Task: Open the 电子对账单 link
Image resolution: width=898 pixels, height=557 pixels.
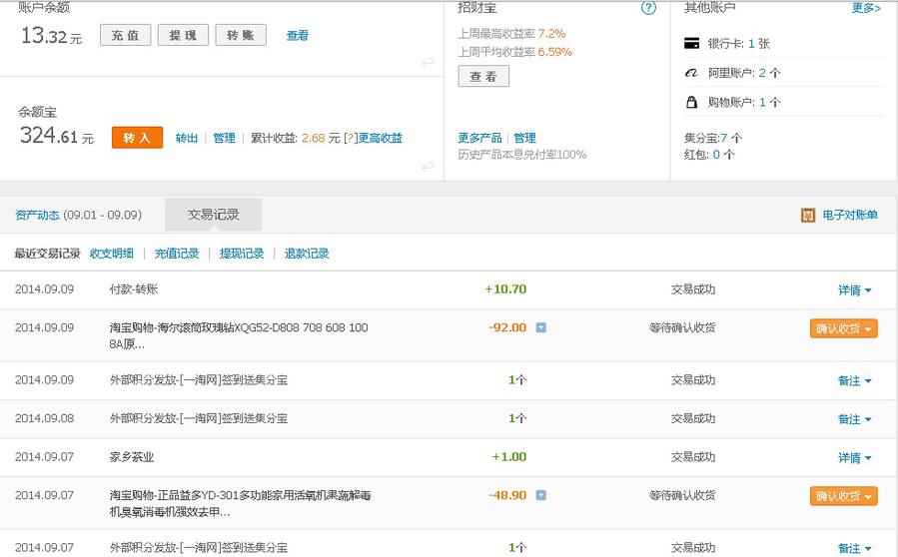Action: pyautogui.click(x=850, y=215)
